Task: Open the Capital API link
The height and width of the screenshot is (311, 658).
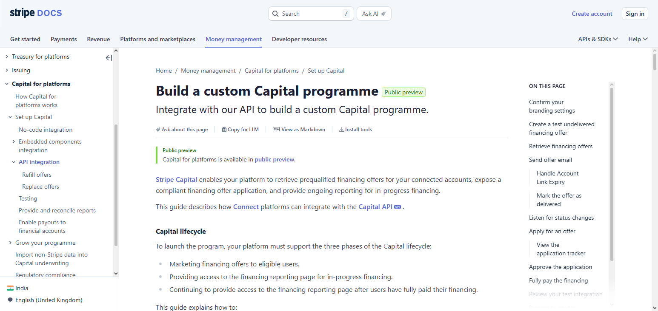Action: tap(375, 207)
